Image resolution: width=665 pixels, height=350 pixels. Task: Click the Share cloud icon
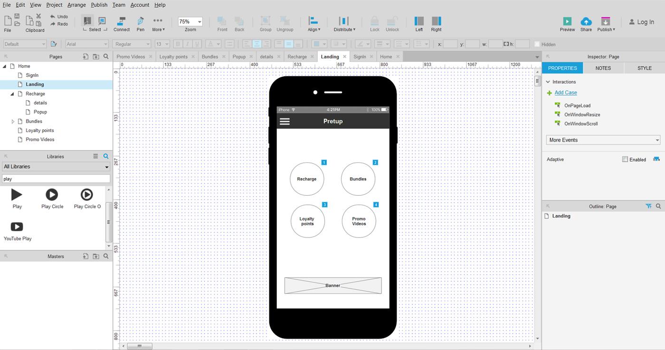586,21
